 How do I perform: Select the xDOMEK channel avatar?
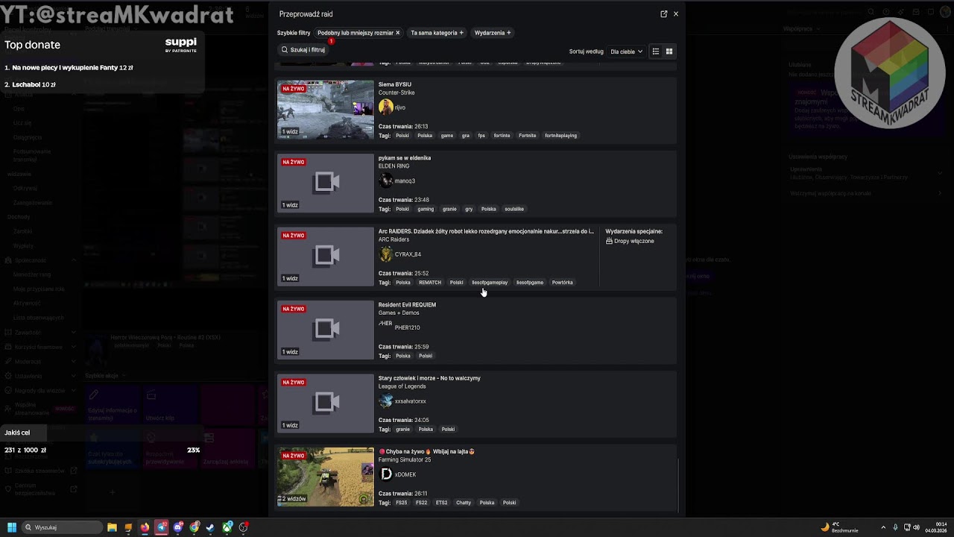(x=385, y=474)
